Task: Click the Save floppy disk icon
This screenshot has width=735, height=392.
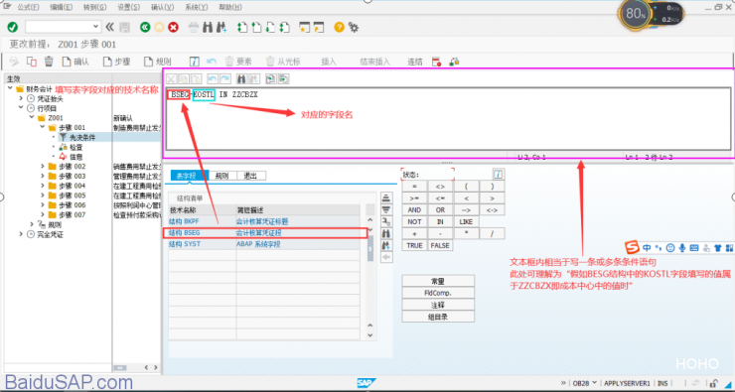Action: pos(125,27)
